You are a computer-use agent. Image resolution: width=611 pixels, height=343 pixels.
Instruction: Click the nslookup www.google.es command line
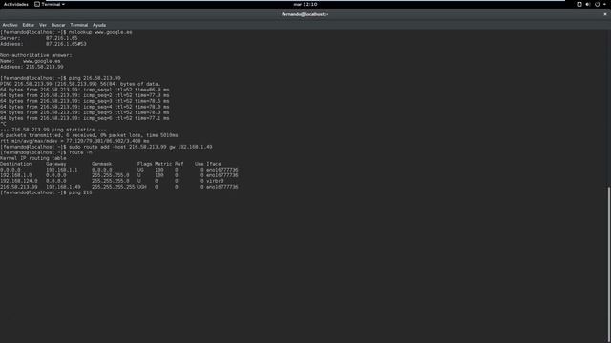[x=66, y=32]
